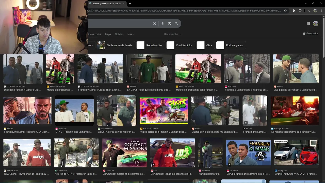Click the 'HobbyConsolas' source label
The image size is (325, 183).
click(281, 129)
